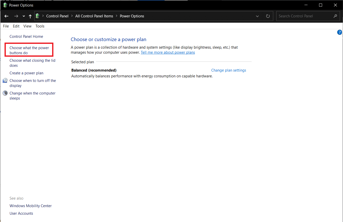Click the search magnifier icon
This screenshot has height=222, width=343.
[x=335, y=16]
